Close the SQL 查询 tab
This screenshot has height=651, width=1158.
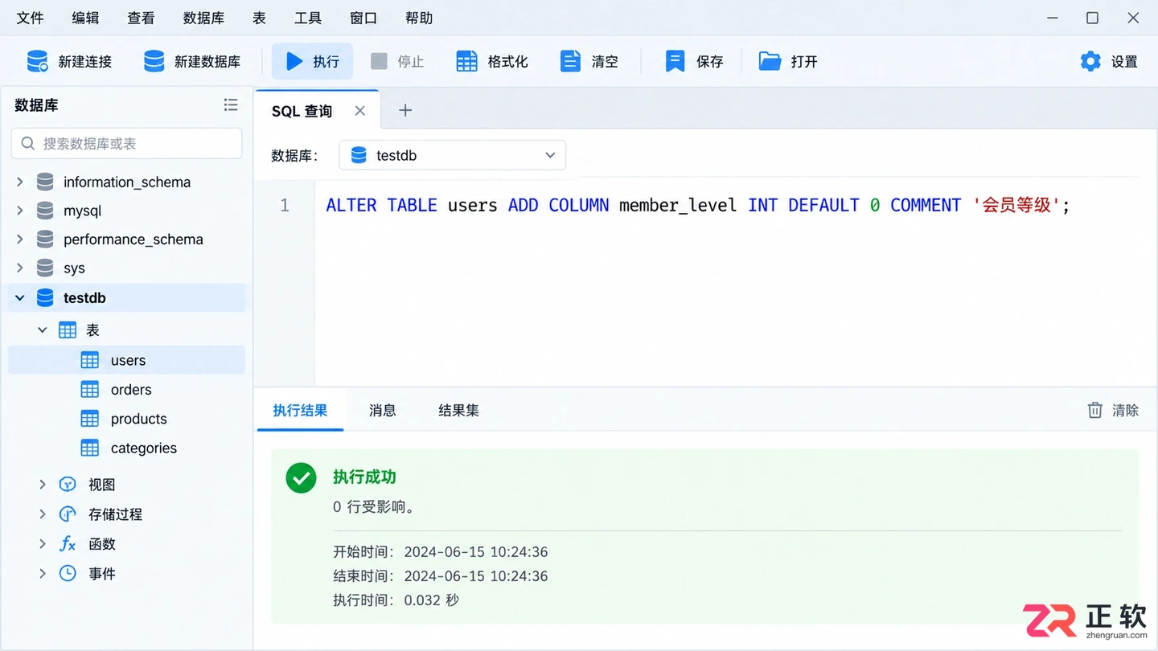pos(360,111)
